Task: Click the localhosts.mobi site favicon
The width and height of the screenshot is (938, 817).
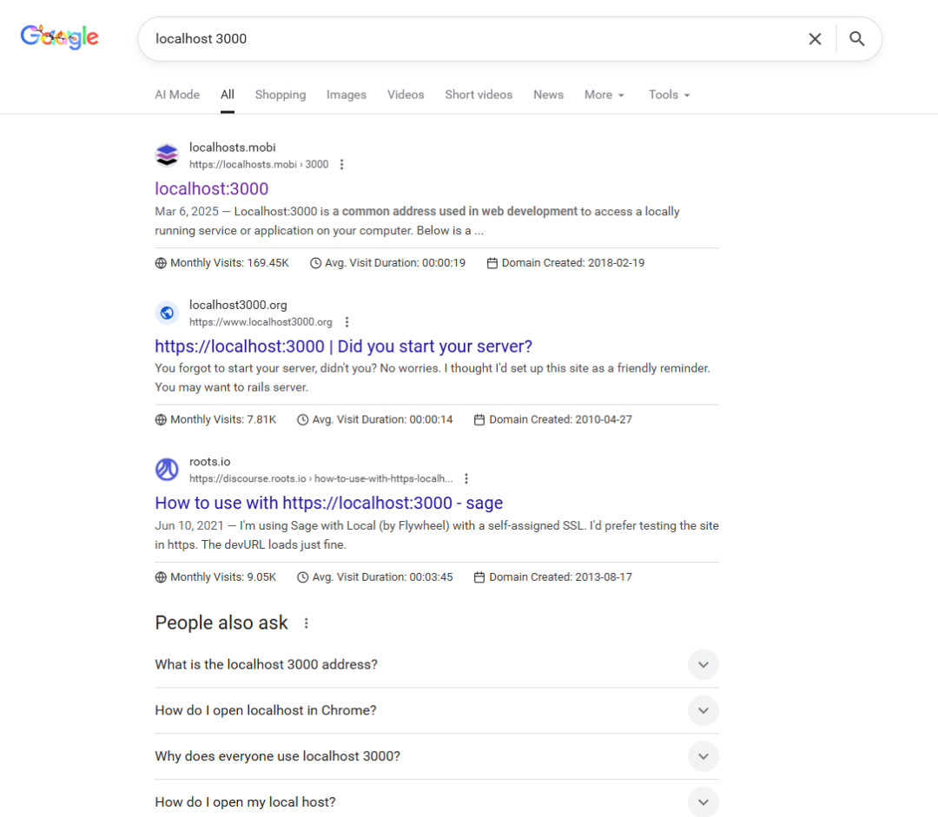Action: 167,155
